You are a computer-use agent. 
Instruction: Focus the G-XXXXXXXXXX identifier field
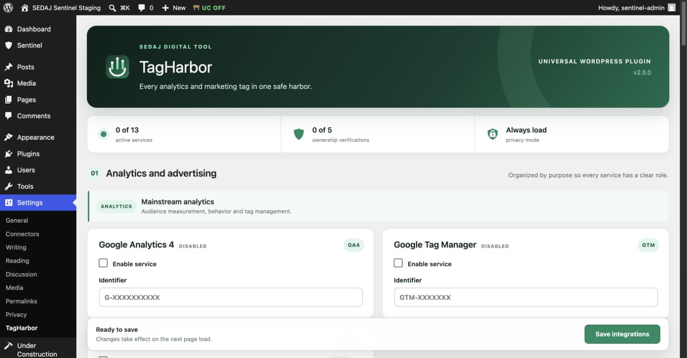[x=231, y=297]
